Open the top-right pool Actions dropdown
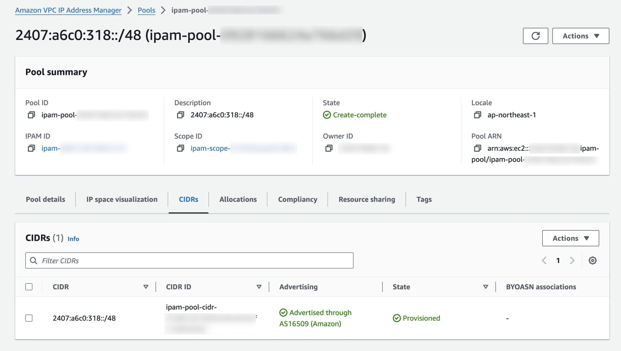The width and height of the screenshot is (621, 351). coord(580,36)
